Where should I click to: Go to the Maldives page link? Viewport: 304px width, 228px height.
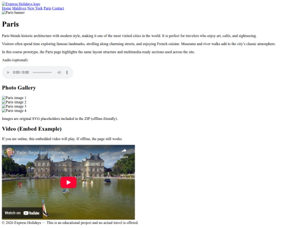point(19,8)
